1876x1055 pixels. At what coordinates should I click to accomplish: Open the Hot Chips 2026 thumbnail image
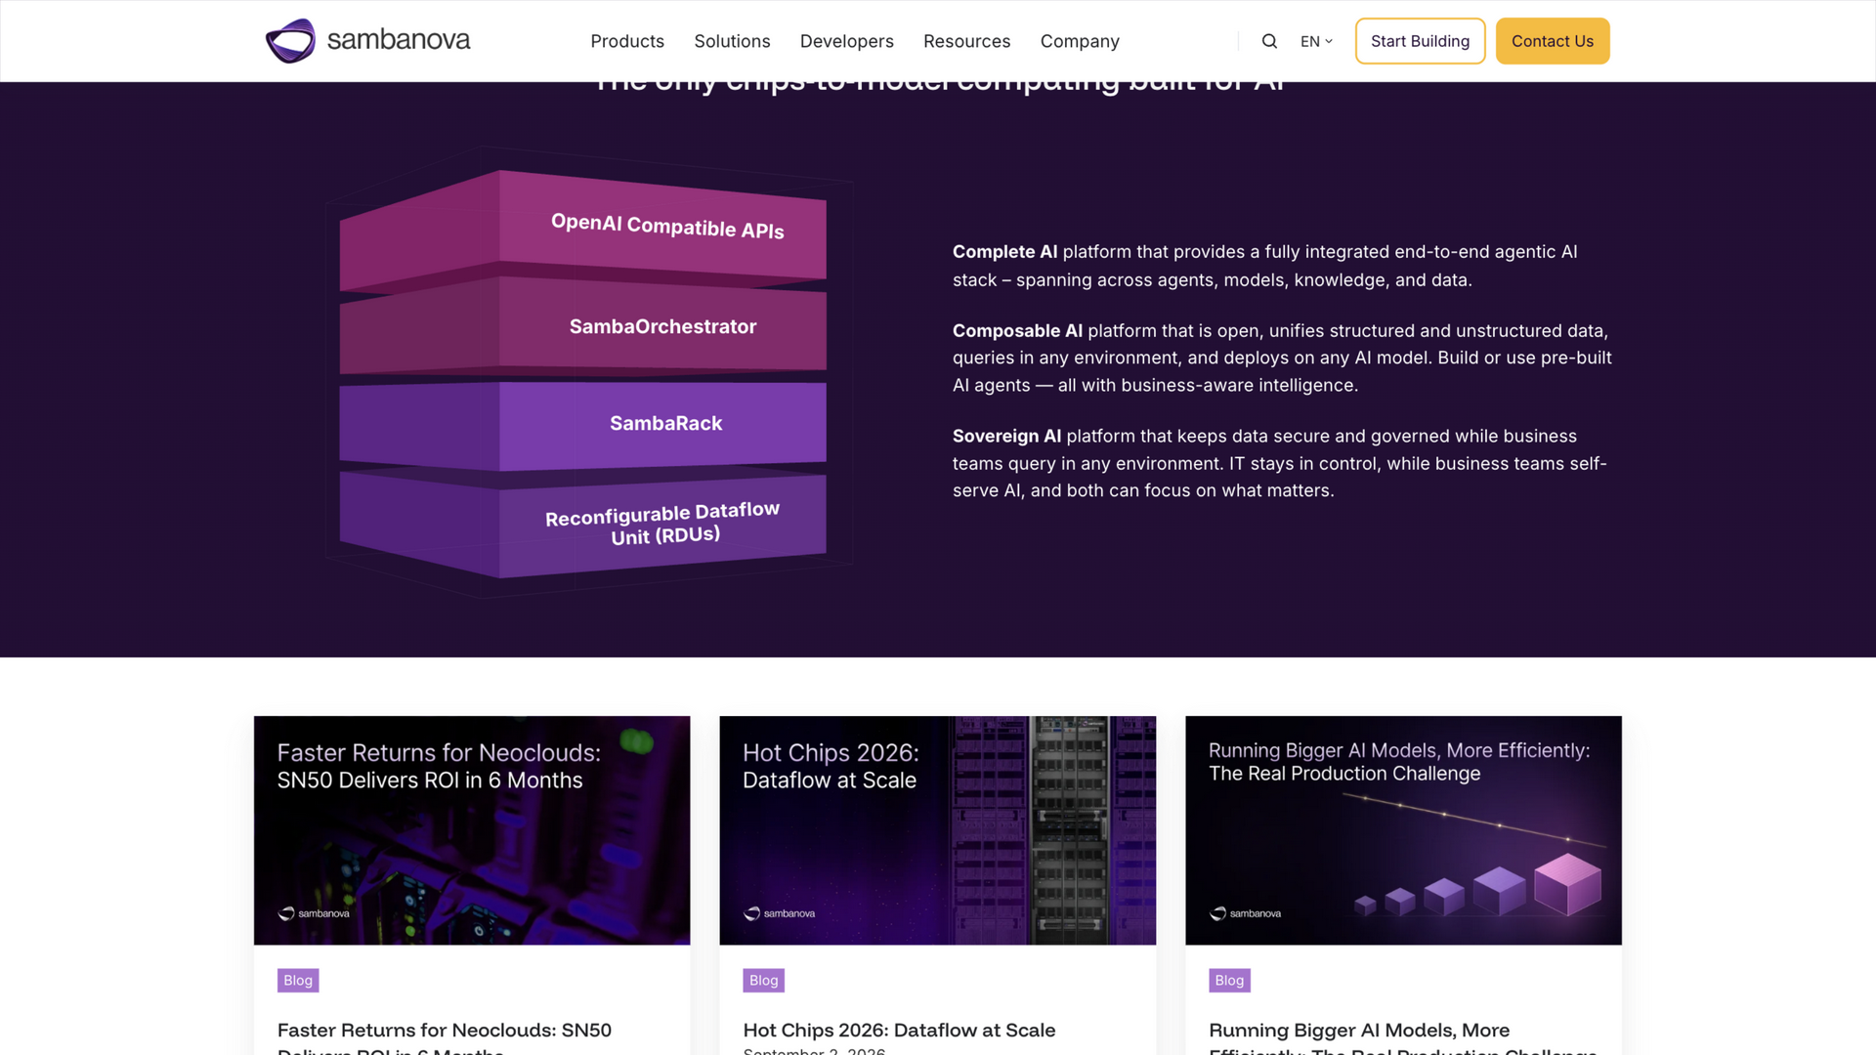pos(937,830)
